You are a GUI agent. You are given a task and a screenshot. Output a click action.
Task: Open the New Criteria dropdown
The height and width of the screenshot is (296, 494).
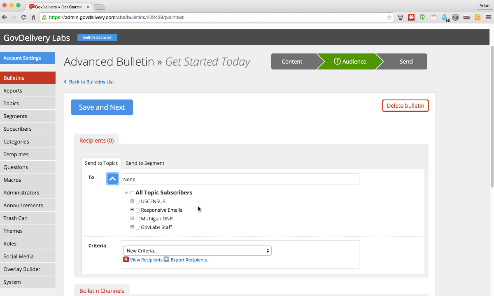point(197,251)
